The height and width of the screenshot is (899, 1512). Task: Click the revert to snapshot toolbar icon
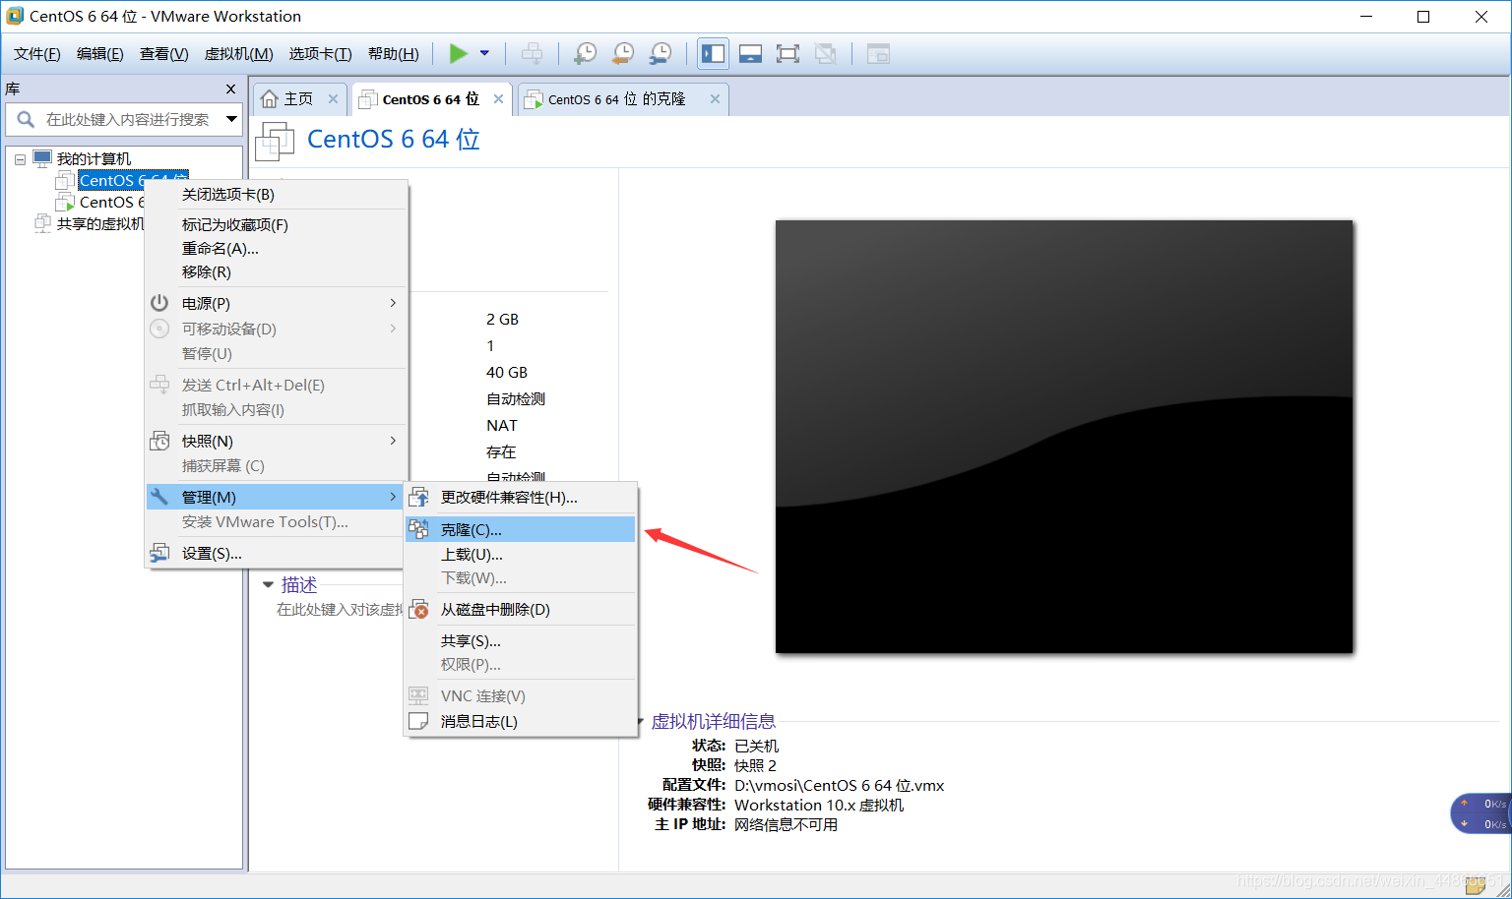point(622,53)
